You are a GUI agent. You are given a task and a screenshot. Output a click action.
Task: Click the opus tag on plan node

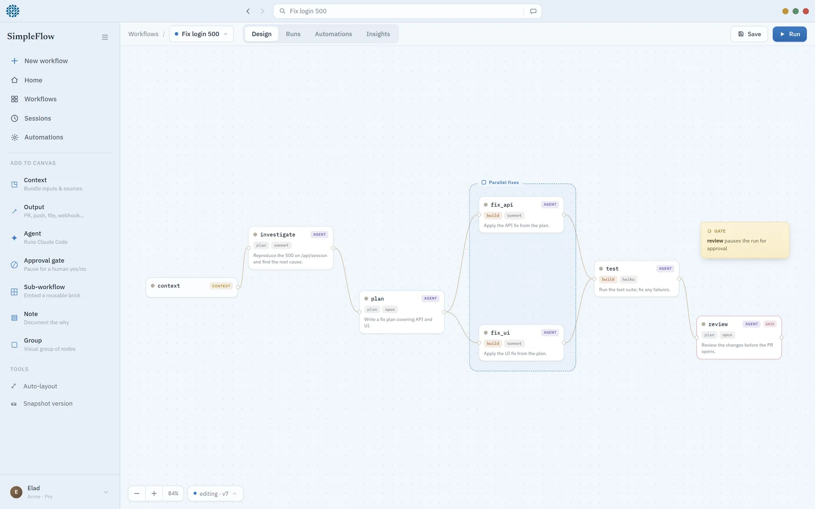(x=390, y=309)
